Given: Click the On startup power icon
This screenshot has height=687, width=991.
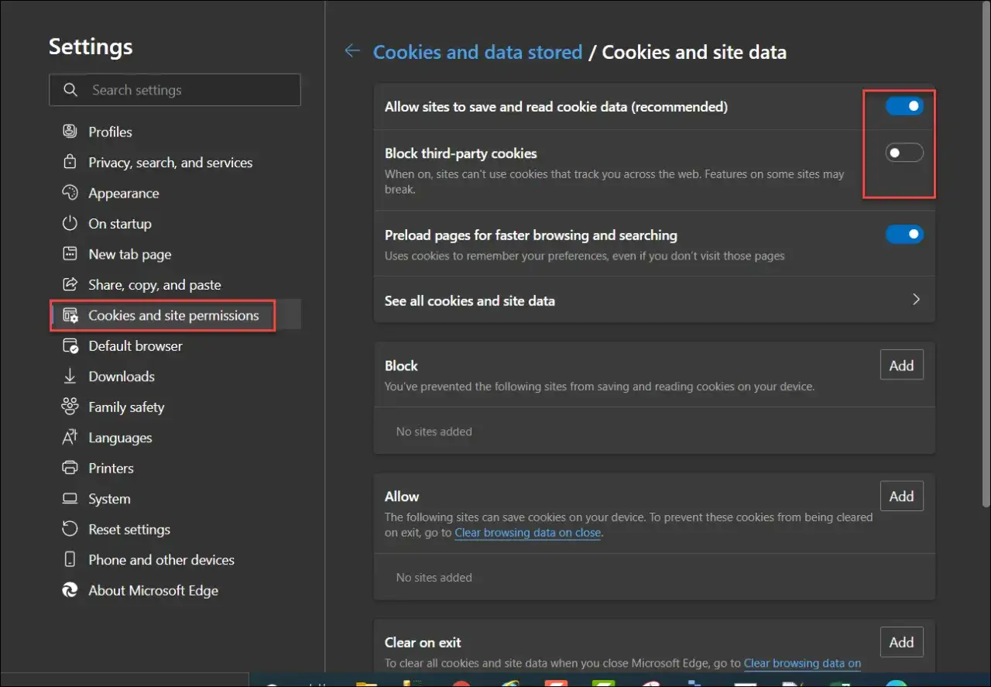Looking at the screenshot, I should coord(70,224).
